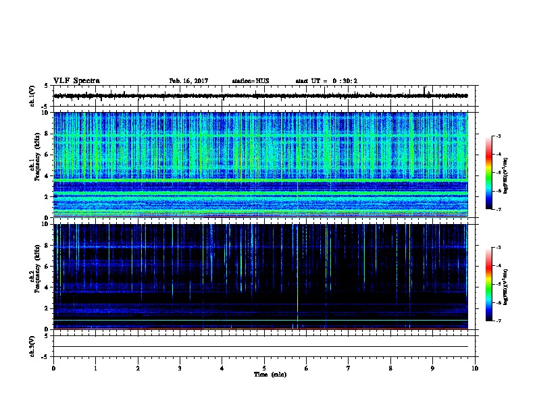Click the flat ch.3 waveform line
The height and width of the screenshot is (413, 535).
(x=261, y=347)
